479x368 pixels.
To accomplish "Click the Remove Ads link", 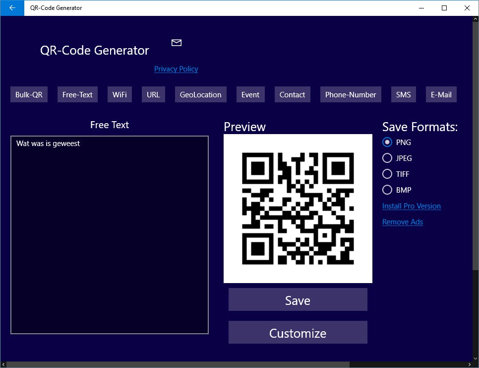I will [x=402, y=222].
